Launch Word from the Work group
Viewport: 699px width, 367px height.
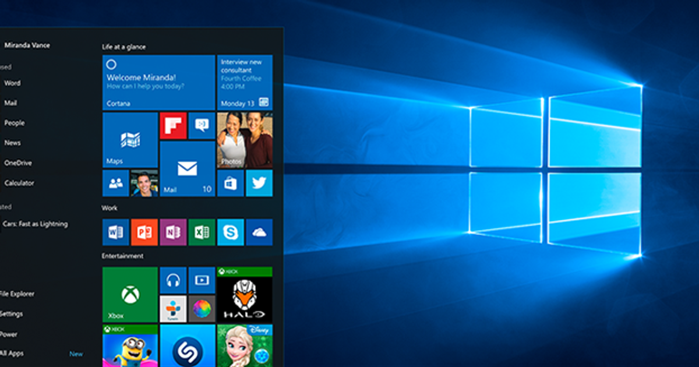(116, 232)
